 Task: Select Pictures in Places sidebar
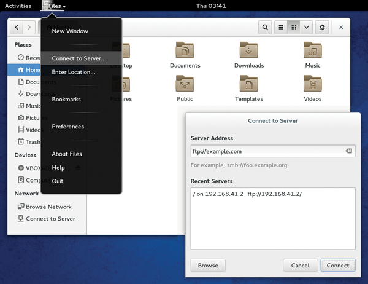click(25, 117)
